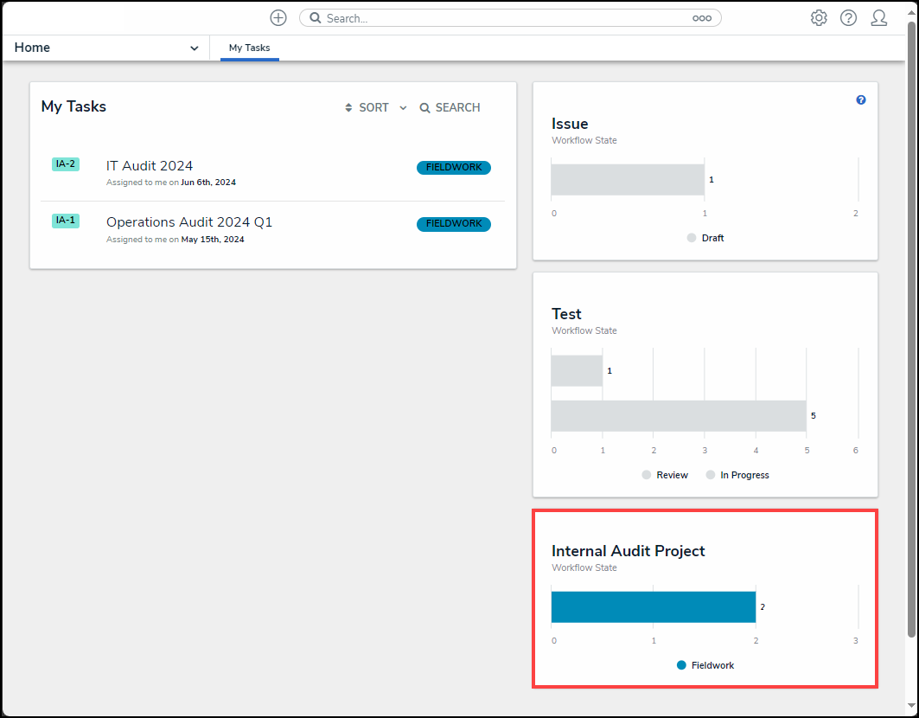Open the settings gear icon
This screenshot has height=718, width=919.
tap(819, 18)
